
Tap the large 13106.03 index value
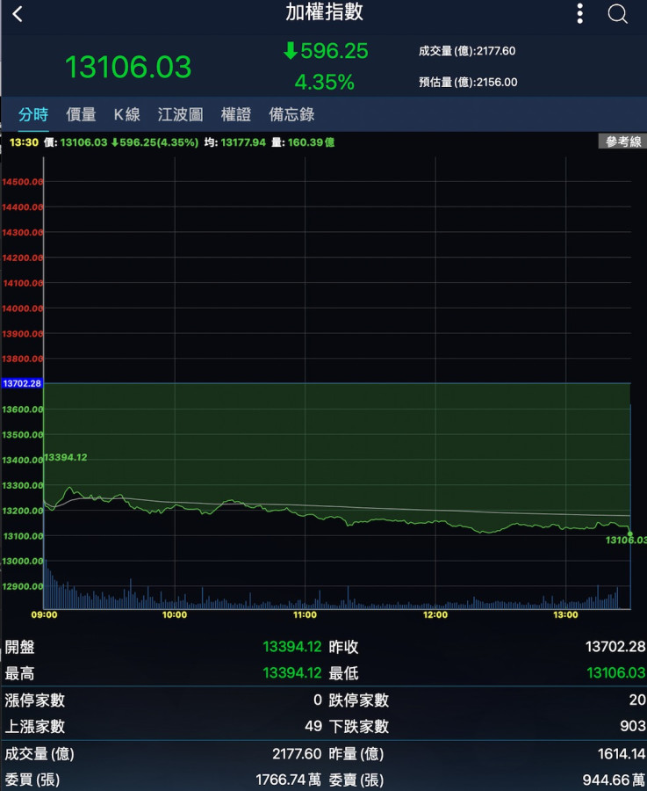128,67
